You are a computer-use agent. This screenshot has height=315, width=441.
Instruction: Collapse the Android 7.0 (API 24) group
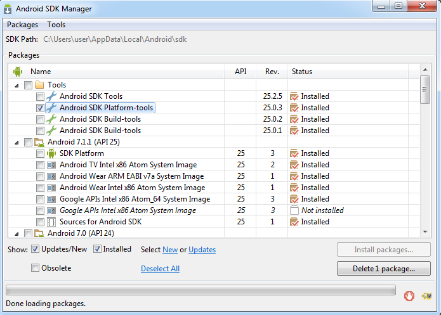click(17, 234)
